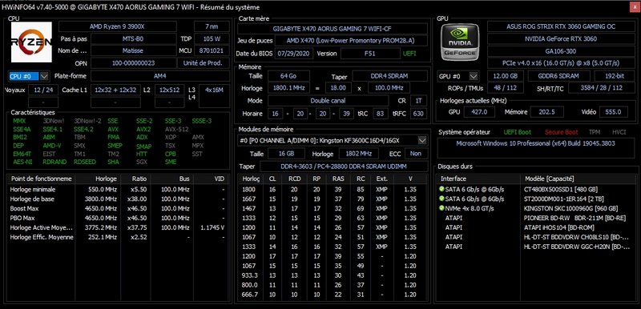Click the GA106-300 GPU chip field
641x309 pixels.
[x=560, y=51]
